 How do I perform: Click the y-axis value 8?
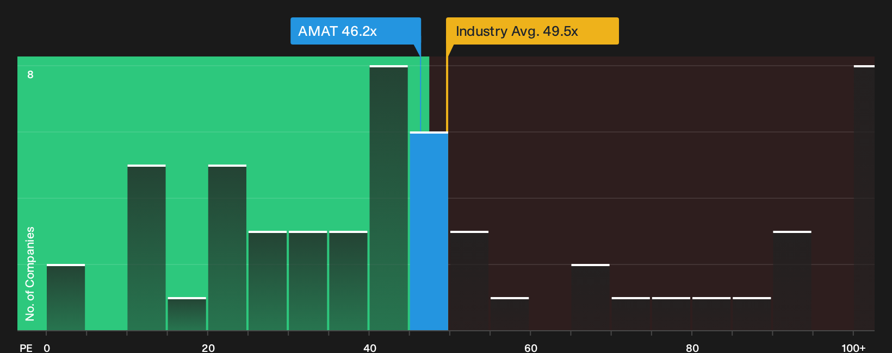click(x=30, y=74)
